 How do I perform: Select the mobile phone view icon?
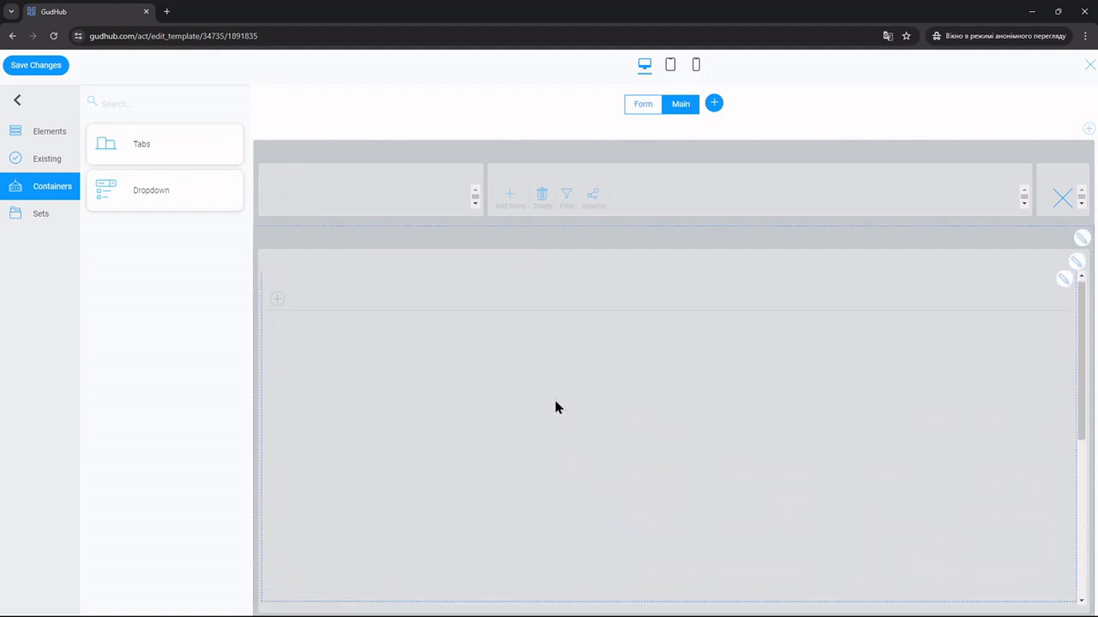[x=696, y=64]
